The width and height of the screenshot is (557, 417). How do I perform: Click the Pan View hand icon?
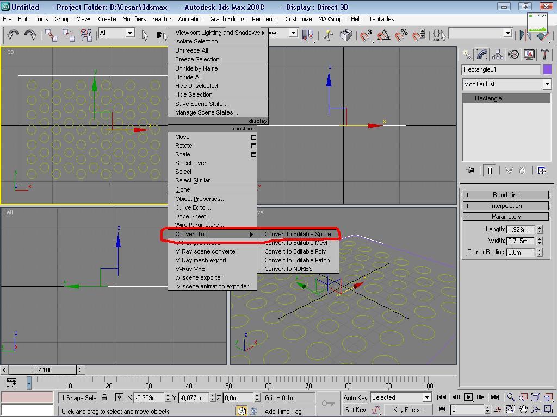(523, 409)
